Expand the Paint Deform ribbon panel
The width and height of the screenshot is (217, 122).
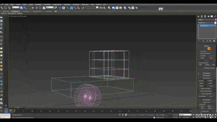(12, 14)
